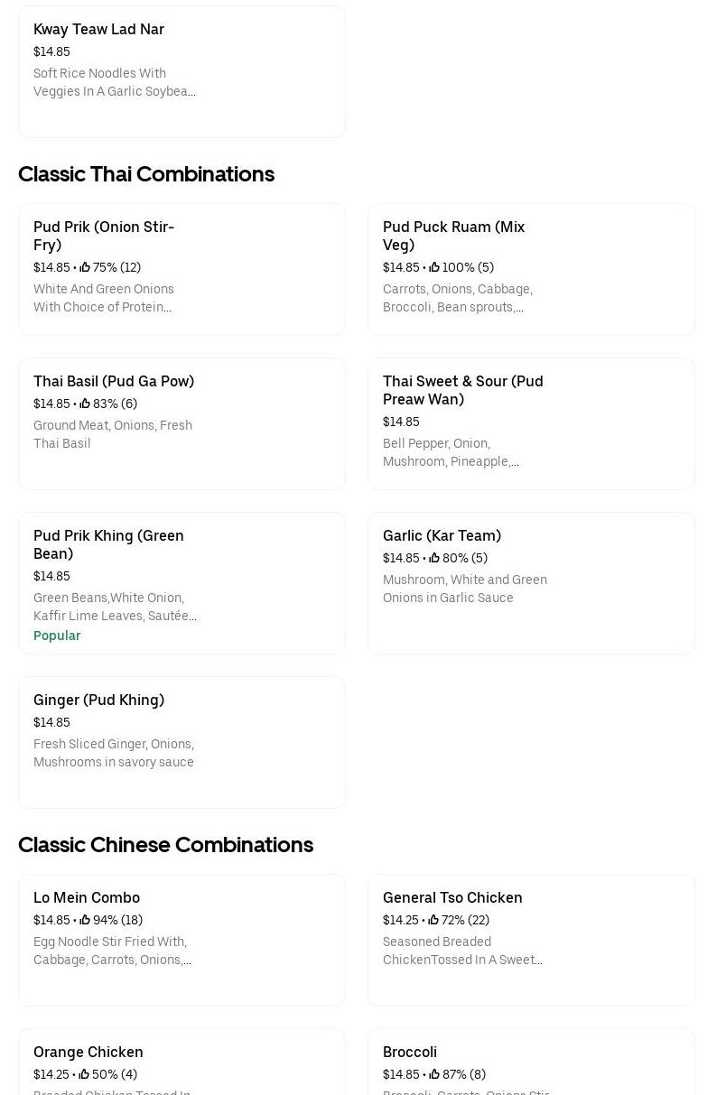Select Thai Sweet & Sour (Pud Preaw Wan)

click(x=462, y=390)
